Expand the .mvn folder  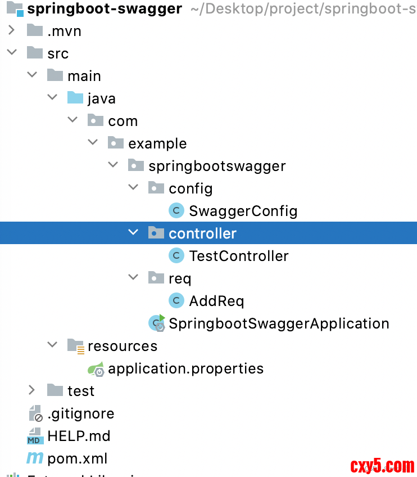pos(11,31)
